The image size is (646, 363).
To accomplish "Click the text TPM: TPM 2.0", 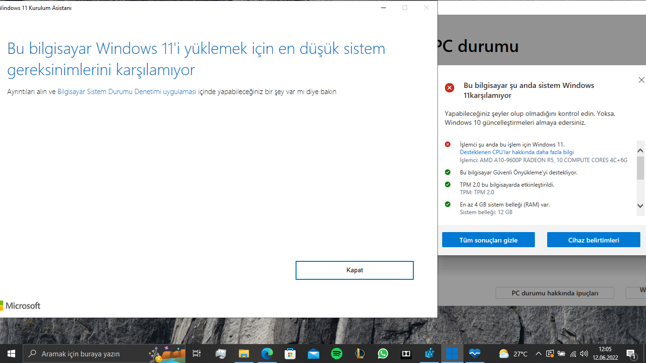I will [477, 192].
